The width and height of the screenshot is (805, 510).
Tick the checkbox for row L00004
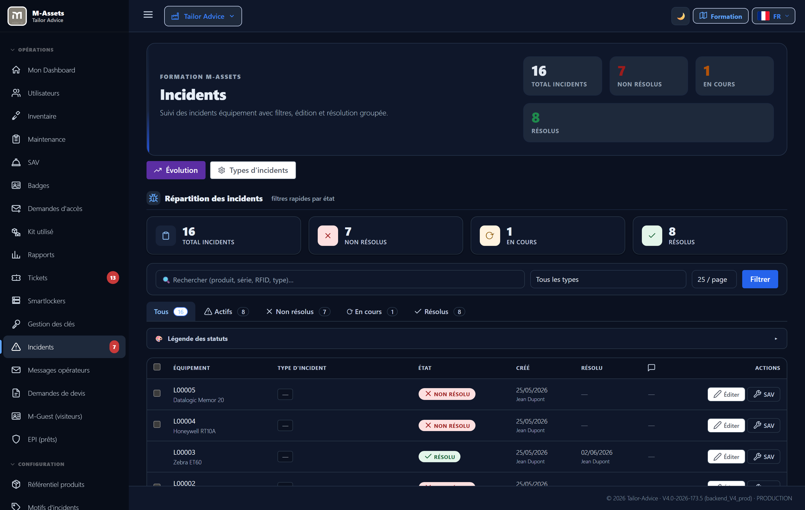pos(157,424)
